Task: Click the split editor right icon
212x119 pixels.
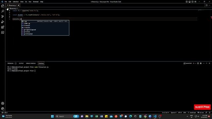Action: (x=206, y=5)
